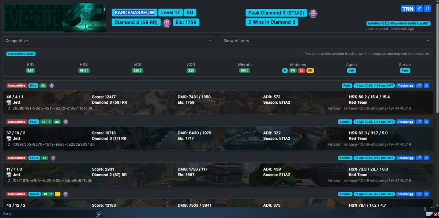Click the ACS value 528.0
The height and width of the screenshot is (218, 439).
138,70
